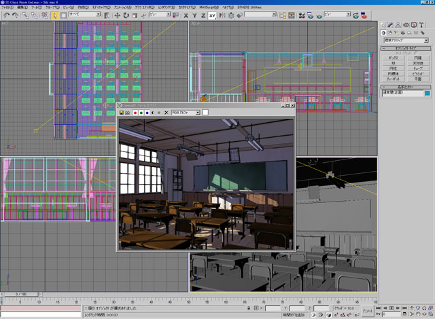Click the Undo arrow in the main toolbar

click(x=6, y=16)
